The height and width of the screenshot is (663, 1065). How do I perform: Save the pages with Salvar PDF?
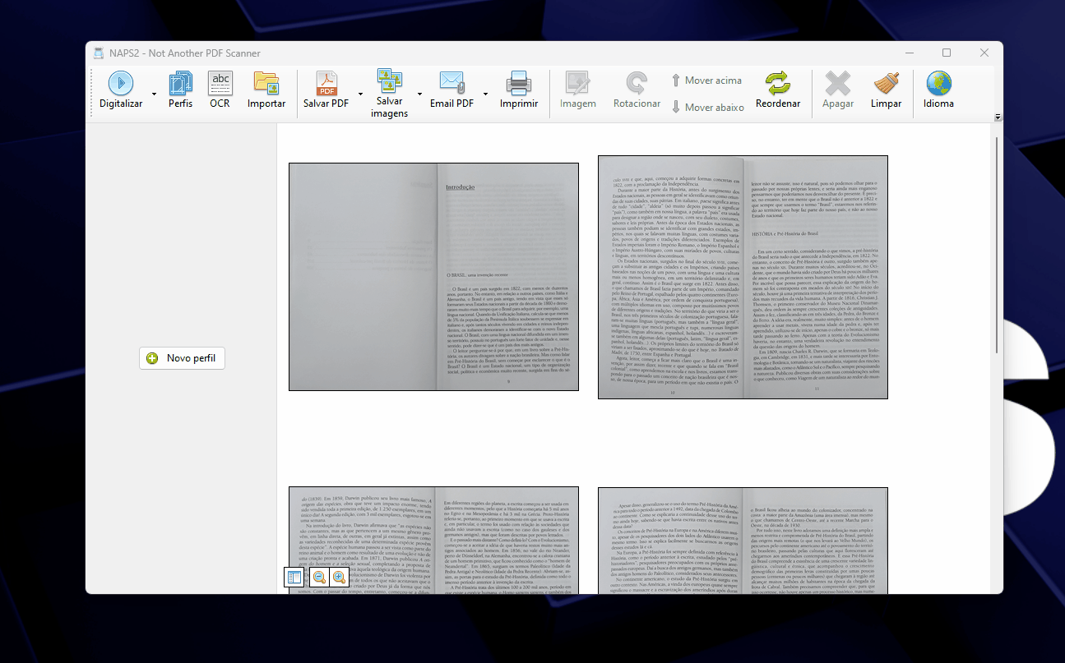[326, 90]
